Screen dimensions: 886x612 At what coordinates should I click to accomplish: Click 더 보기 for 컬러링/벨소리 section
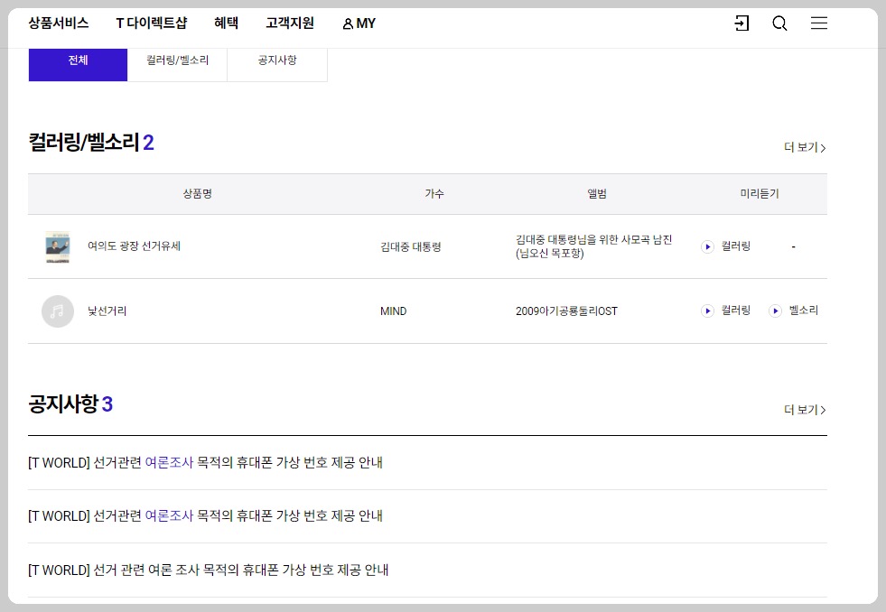(x=806, y=147)
